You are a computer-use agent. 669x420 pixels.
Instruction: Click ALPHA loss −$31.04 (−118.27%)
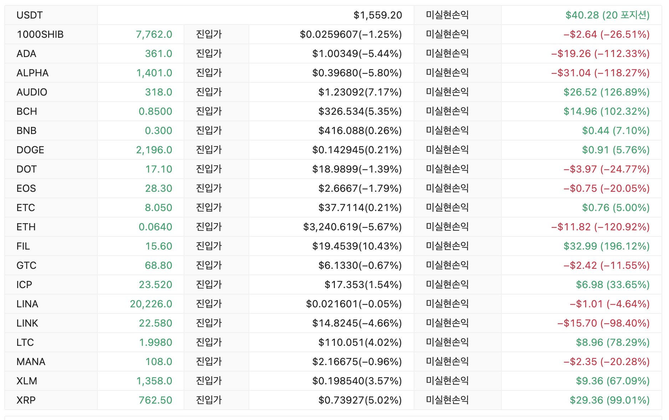pos(600,73)
